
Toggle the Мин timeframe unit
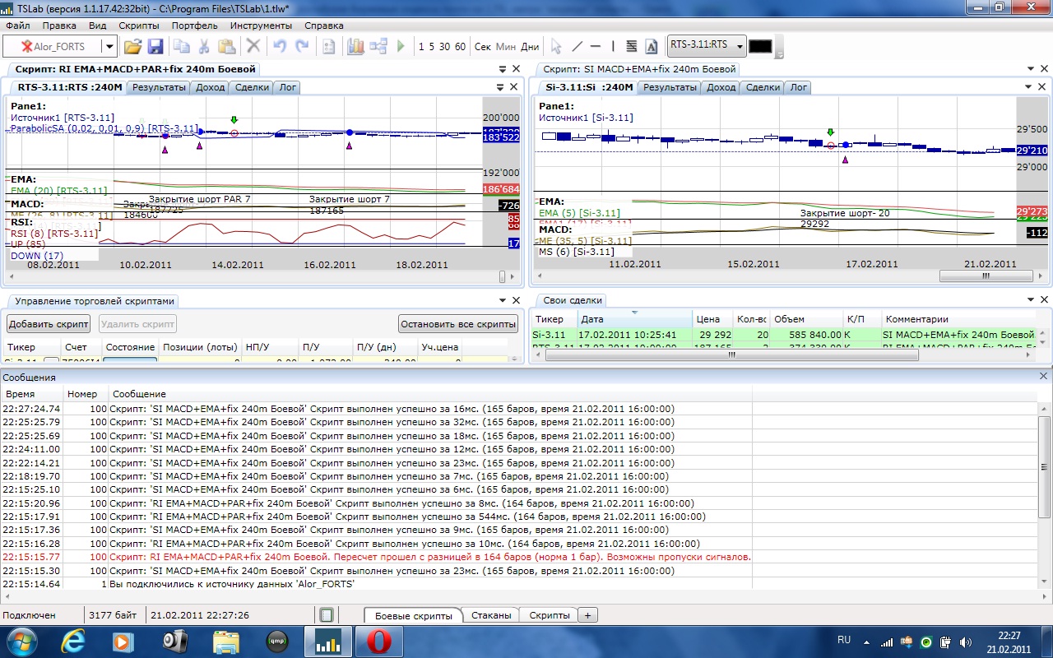tap(506, 47)
